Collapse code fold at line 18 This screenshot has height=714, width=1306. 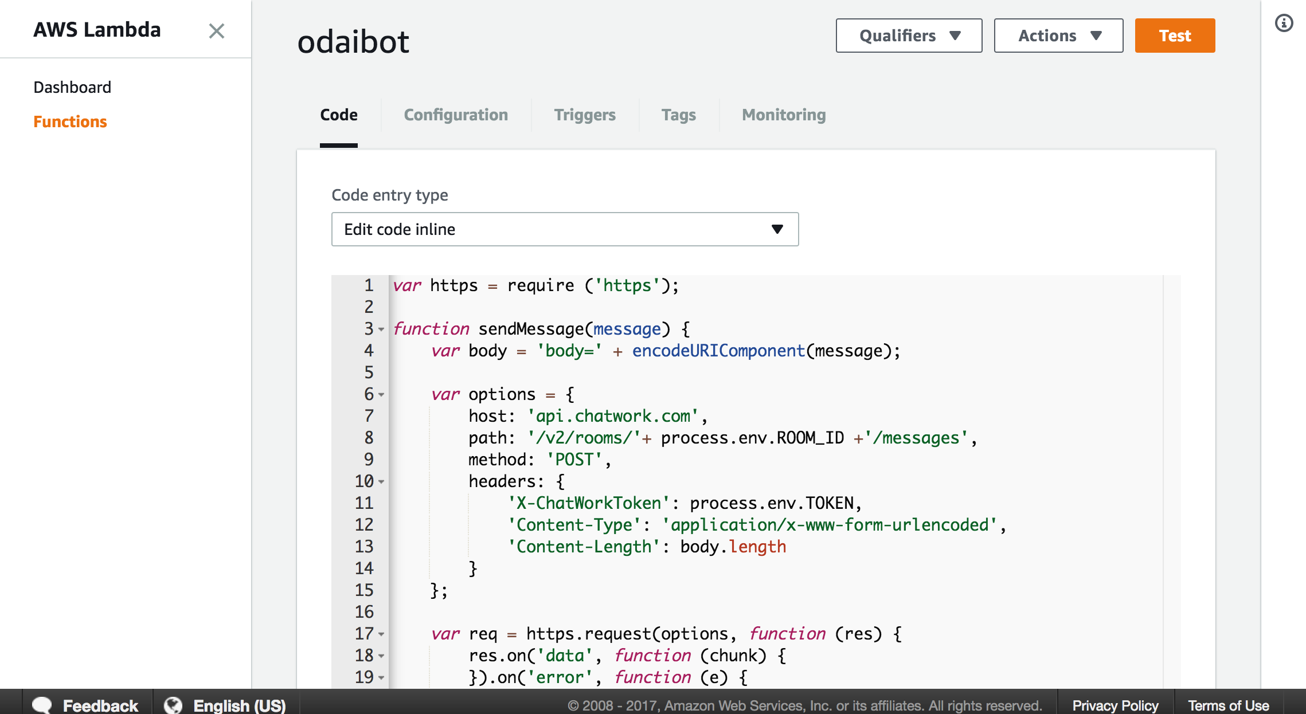click(x=381, y=656)
